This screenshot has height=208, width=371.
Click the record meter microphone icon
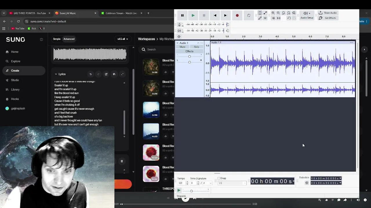coord(179,25)
